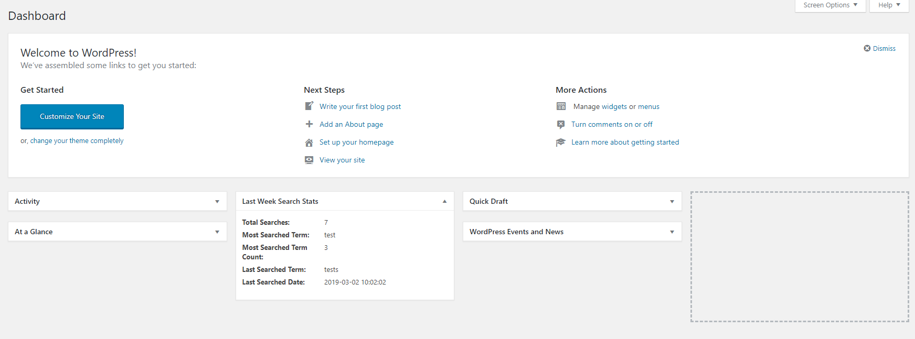
Task: Click the widgets grid icon beside Manage widgets
Action: pos(561,106)
